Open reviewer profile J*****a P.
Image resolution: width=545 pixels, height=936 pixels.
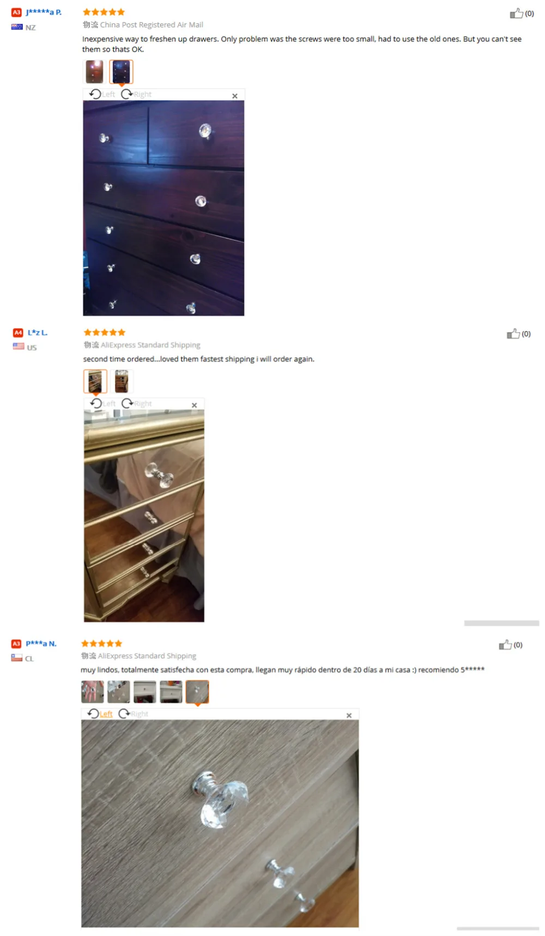point(44,12)
